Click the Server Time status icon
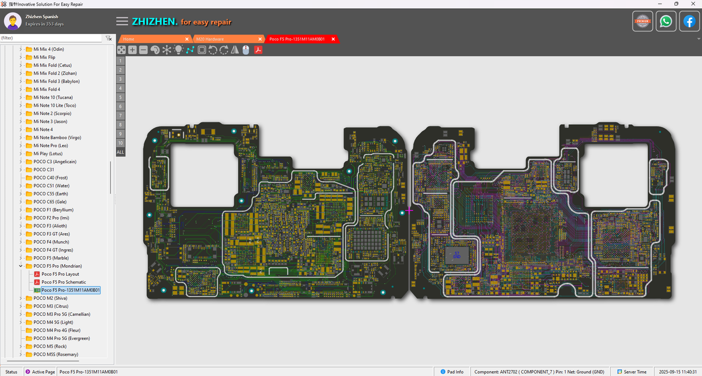 point(619,372)
